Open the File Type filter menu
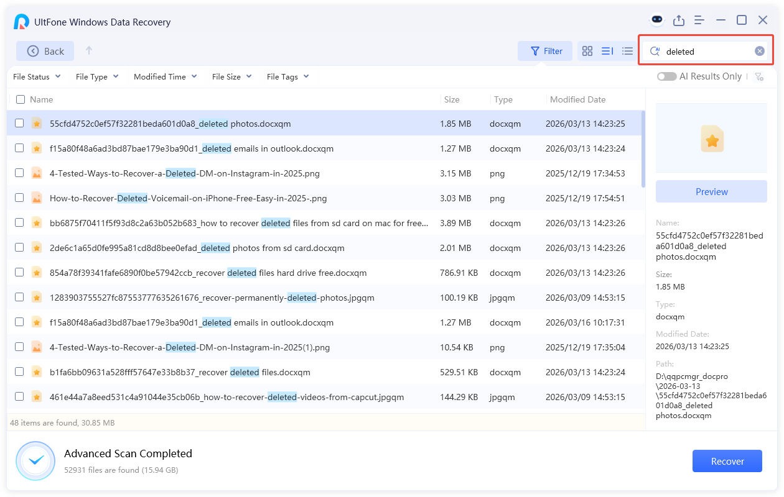 (x=97, y=76)
